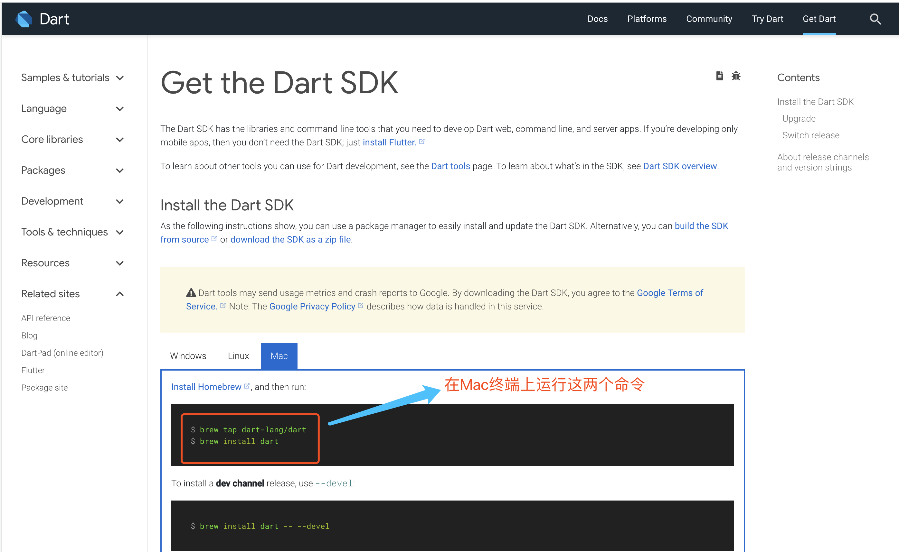Image resolution: width=899 pixels, height=552 pixels.
Task: Expand Tools & techniques sidebar menu
Action: (119, 232)
